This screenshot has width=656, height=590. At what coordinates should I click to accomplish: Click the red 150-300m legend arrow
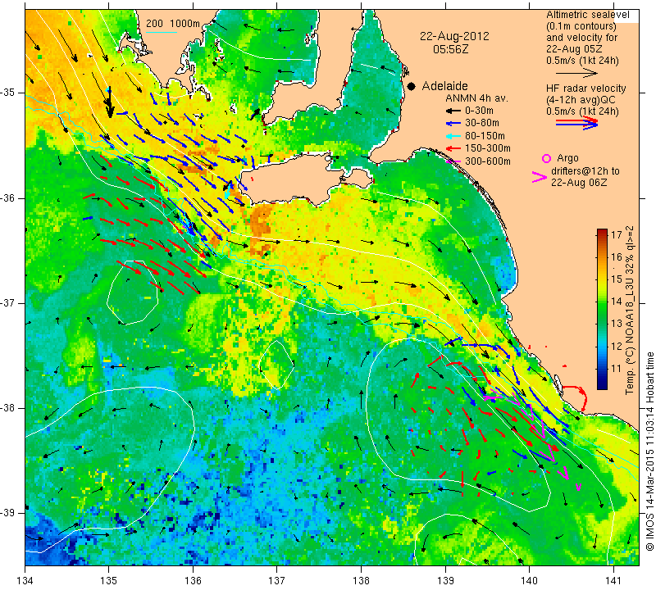click(x=453, y=148)
